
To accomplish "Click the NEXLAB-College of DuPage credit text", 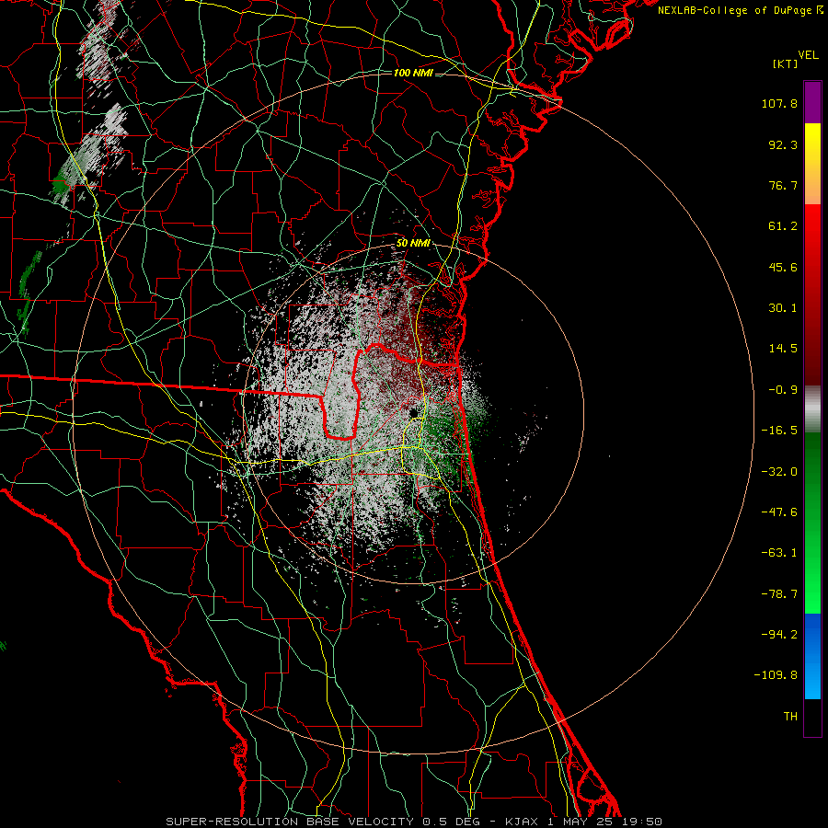I will tap(734, 10).
